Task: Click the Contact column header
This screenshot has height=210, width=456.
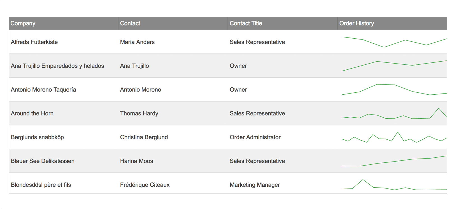Action: point(173,24)
